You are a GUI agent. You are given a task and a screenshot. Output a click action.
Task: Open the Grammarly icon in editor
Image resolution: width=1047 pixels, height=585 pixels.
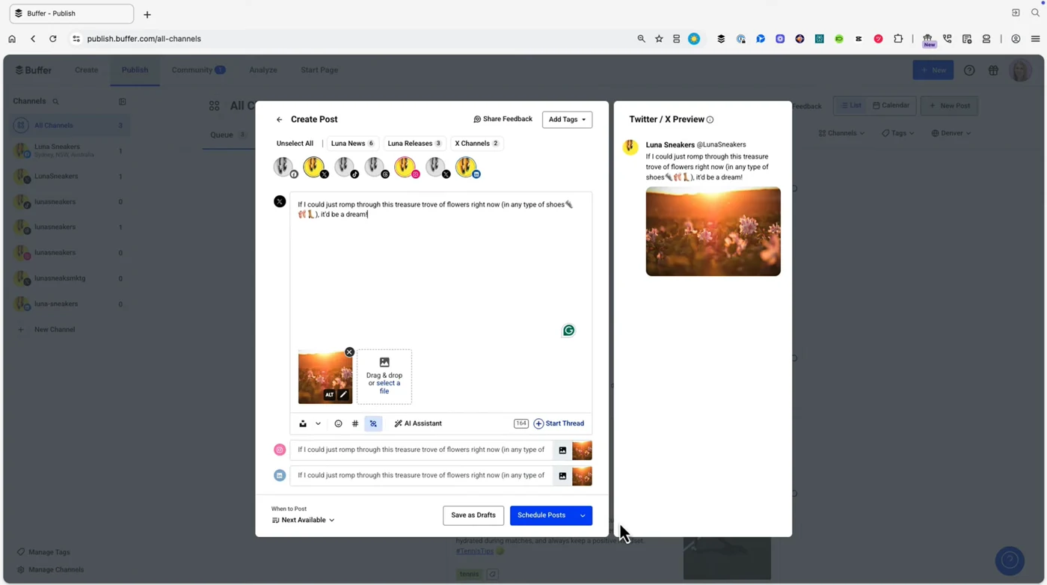coord(568,331)
